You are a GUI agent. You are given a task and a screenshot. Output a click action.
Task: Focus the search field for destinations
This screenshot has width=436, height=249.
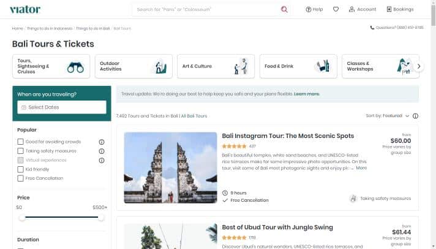(x=207, y=9)
